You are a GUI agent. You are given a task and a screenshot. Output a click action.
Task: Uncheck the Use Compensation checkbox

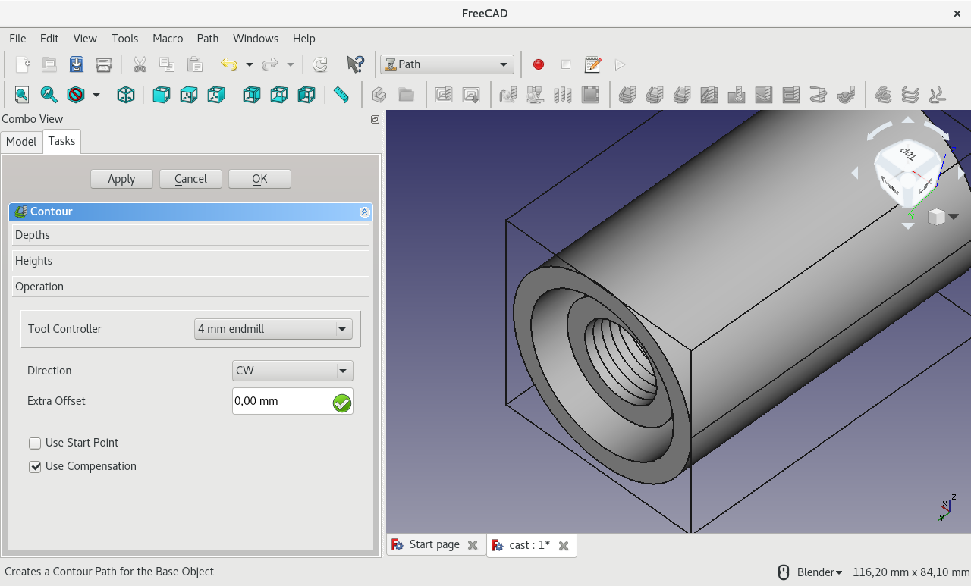click(35, 467)
